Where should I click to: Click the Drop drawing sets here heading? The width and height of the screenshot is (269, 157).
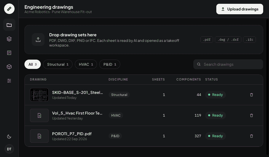[x=73, y=35]
